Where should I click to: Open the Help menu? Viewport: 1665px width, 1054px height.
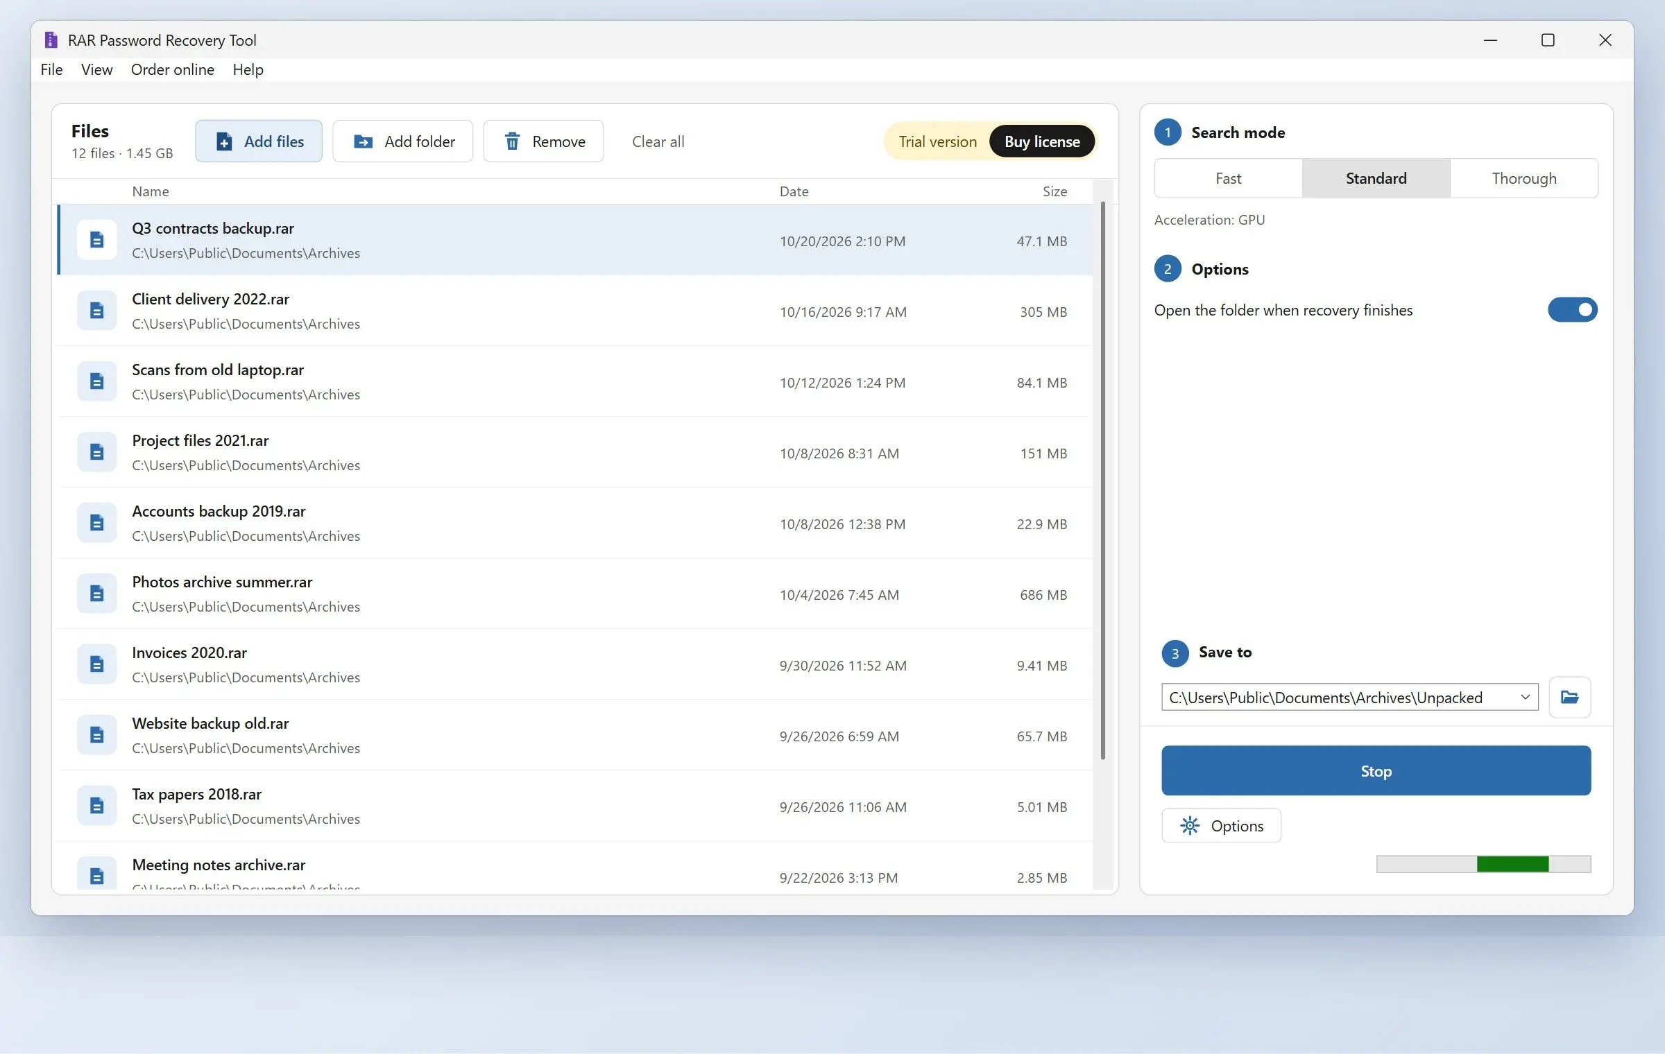point(248,69)
